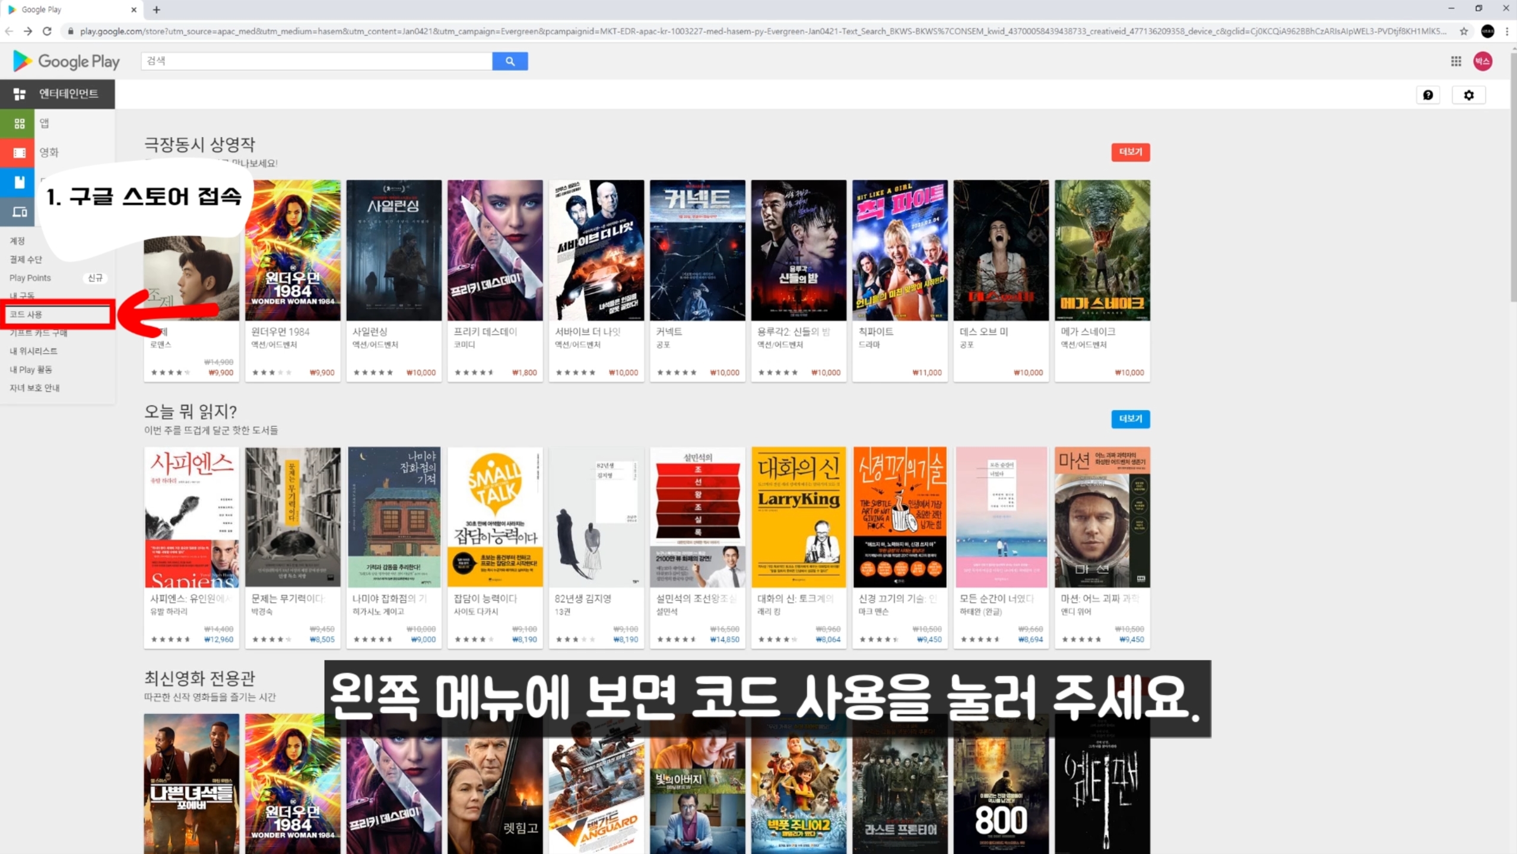Open the 설민석의 조선왕조실록 book cover
1517x854 pixels.
point(697,518)
